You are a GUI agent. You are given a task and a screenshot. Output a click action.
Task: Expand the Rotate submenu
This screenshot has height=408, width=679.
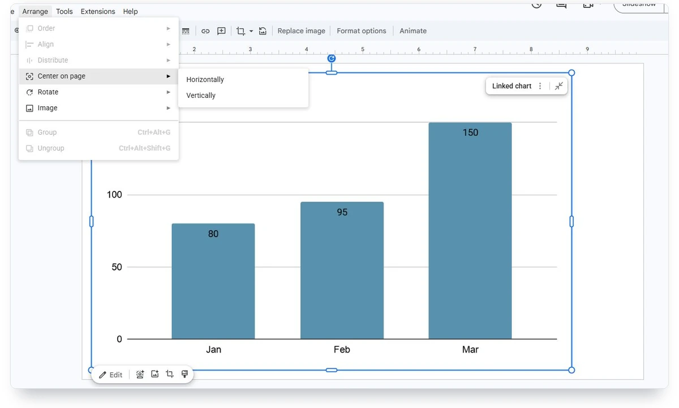(98, 92)
